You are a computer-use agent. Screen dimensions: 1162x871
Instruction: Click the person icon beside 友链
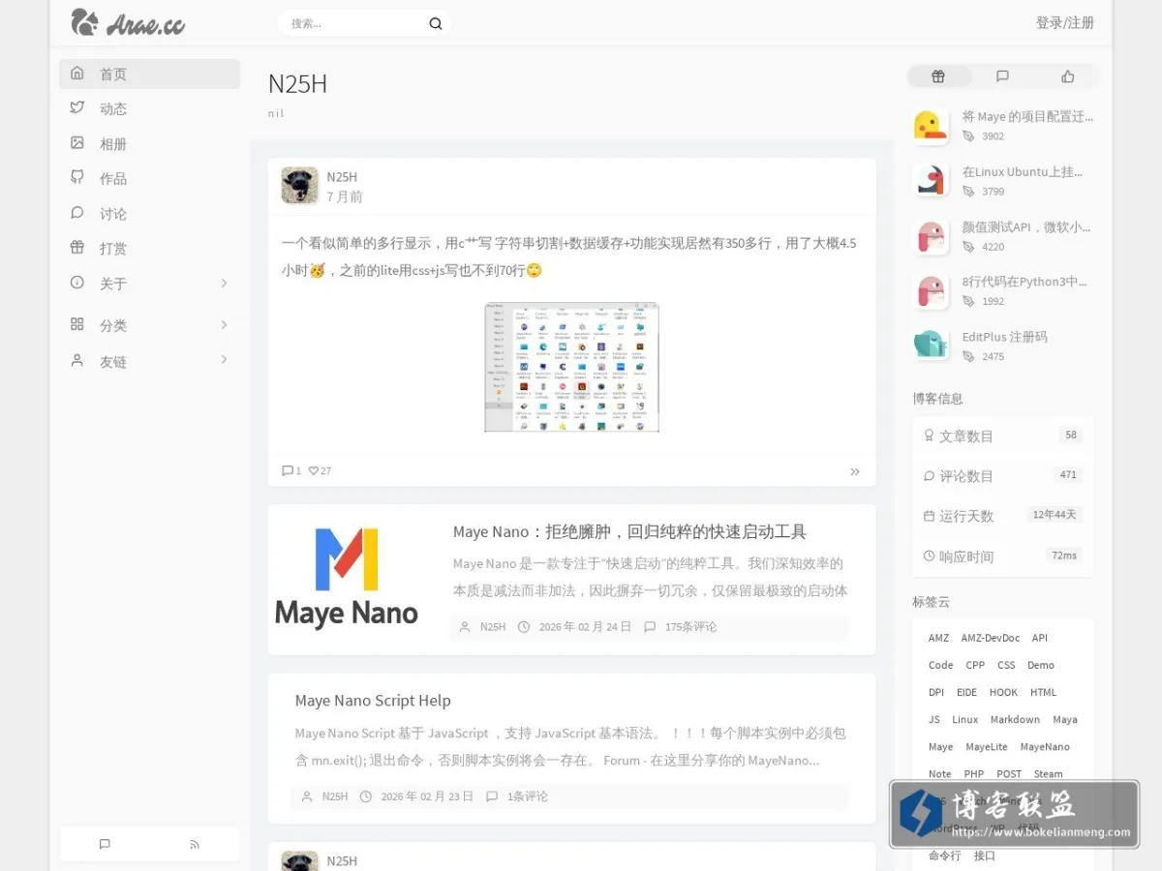(x=77, y=360)
